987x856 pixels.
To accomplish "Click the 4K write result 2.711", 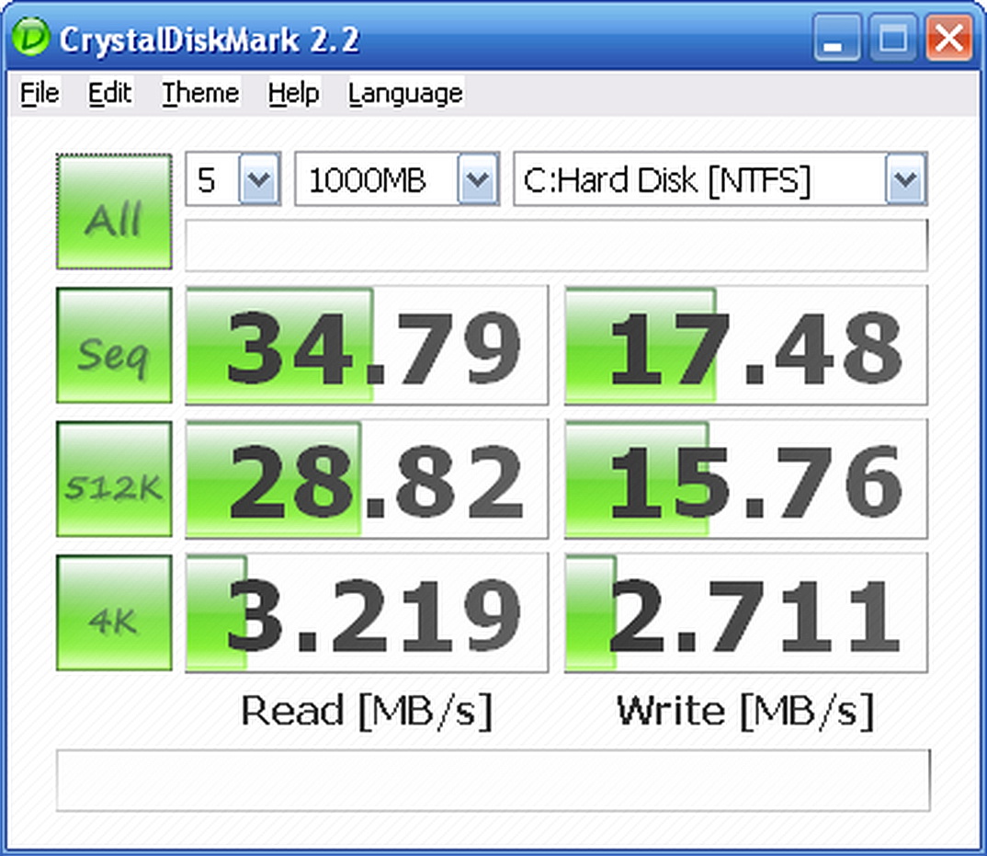I will [746, 613].
